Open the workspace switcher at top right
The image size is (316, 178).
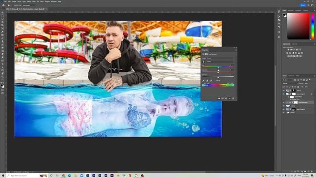(312, 5)
